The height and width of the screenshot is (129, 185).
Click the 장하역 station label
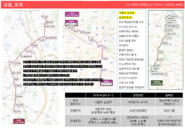[x=161, y=60]
